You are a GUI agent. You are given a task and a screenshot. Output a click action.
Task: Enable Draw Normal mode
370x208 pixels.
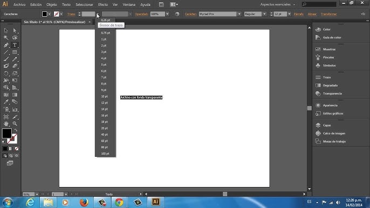pyautogui.click(x=5, y=156)
